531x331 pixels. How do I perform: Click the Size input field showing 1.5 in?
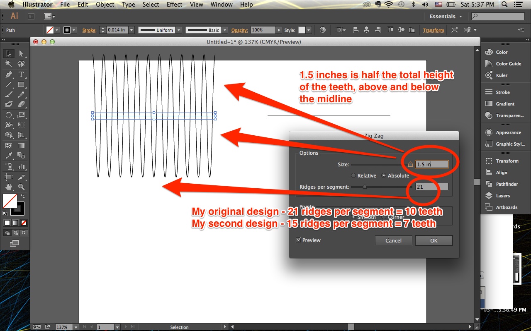pyautogui.click(x=432, y=164)
